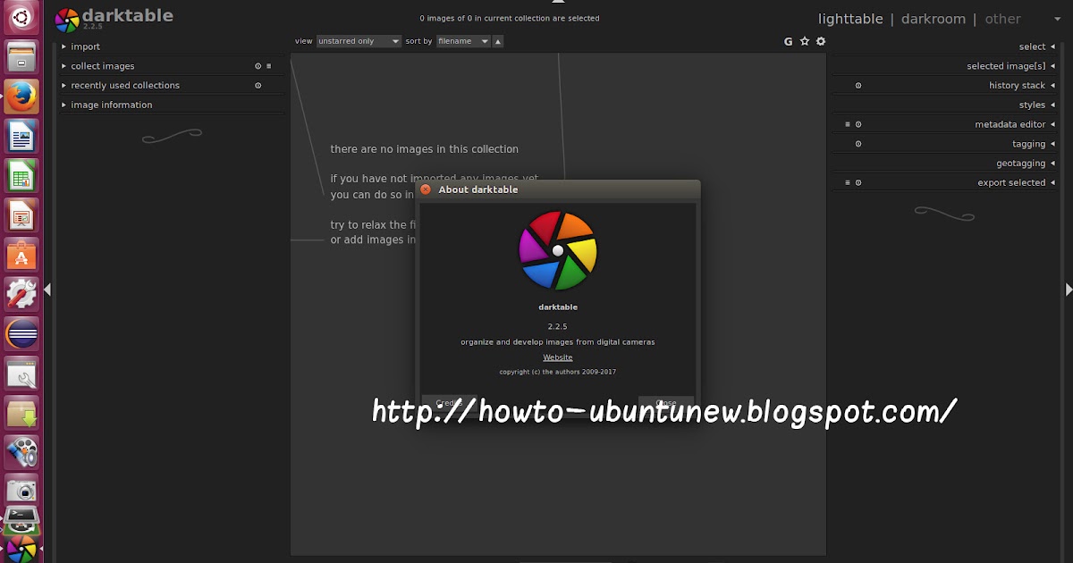The image size is (1073, 563).
Task: Open Ubuntu Software from the dock
Action: 21,255
